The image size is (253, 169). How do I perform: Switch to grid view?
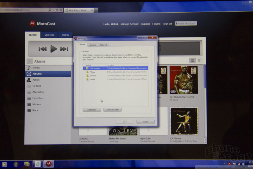tap(199, 61)
